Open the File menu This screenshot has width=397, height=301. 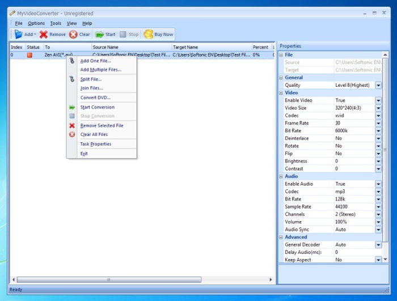click(19, 23)
